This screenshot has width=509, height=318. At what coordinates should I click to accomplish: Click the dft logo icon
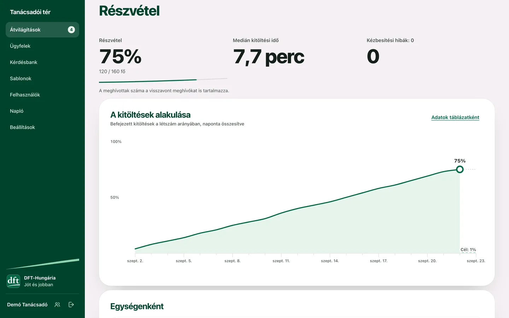click(13, 281)
